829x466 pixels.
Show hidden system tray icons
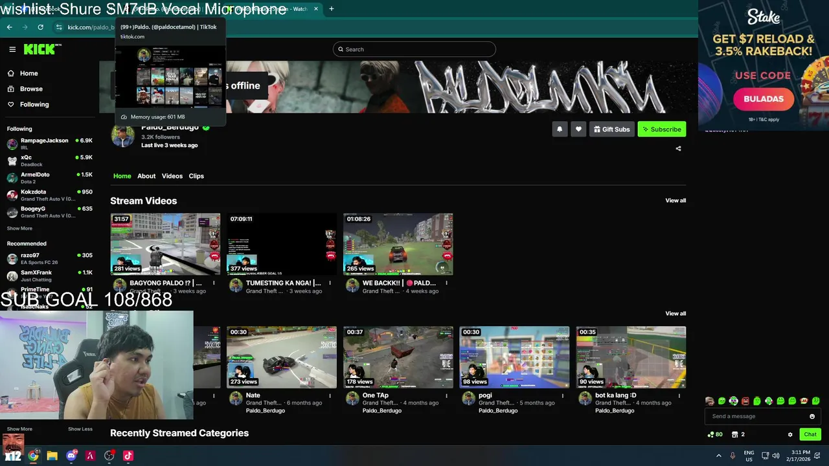pos(718,456)
